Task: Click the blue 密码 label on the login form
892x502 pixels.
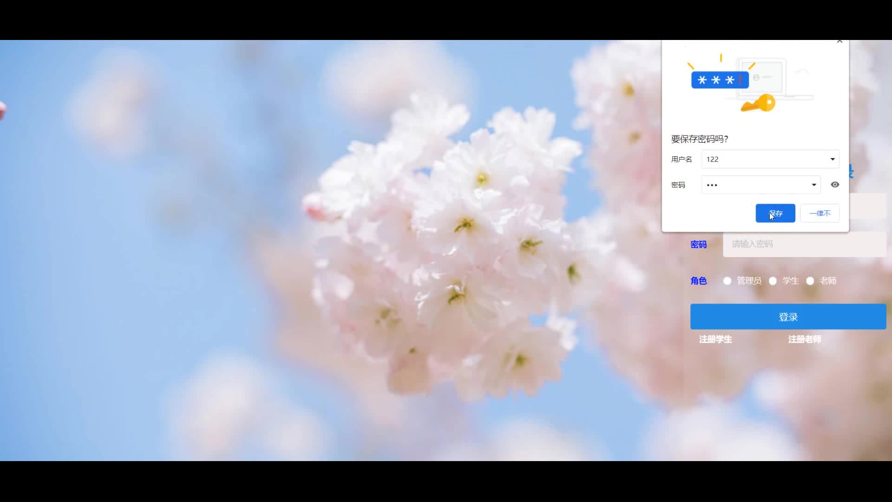Action: pos(698,244)
